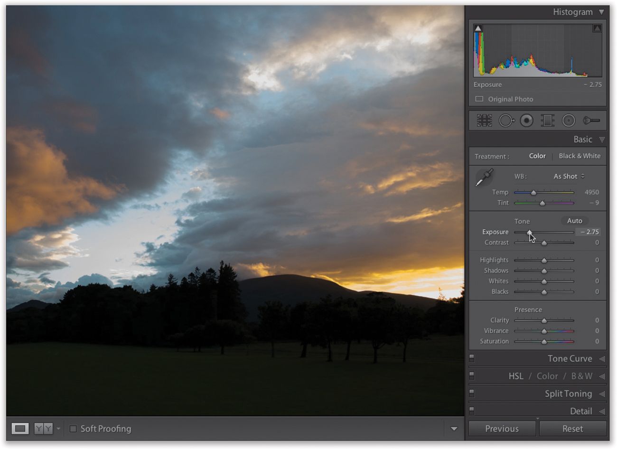The height and width of the screenshot is (449, 617).
Task: Toggle highlight clipping indicator in histogram
Action: [597, 28]
